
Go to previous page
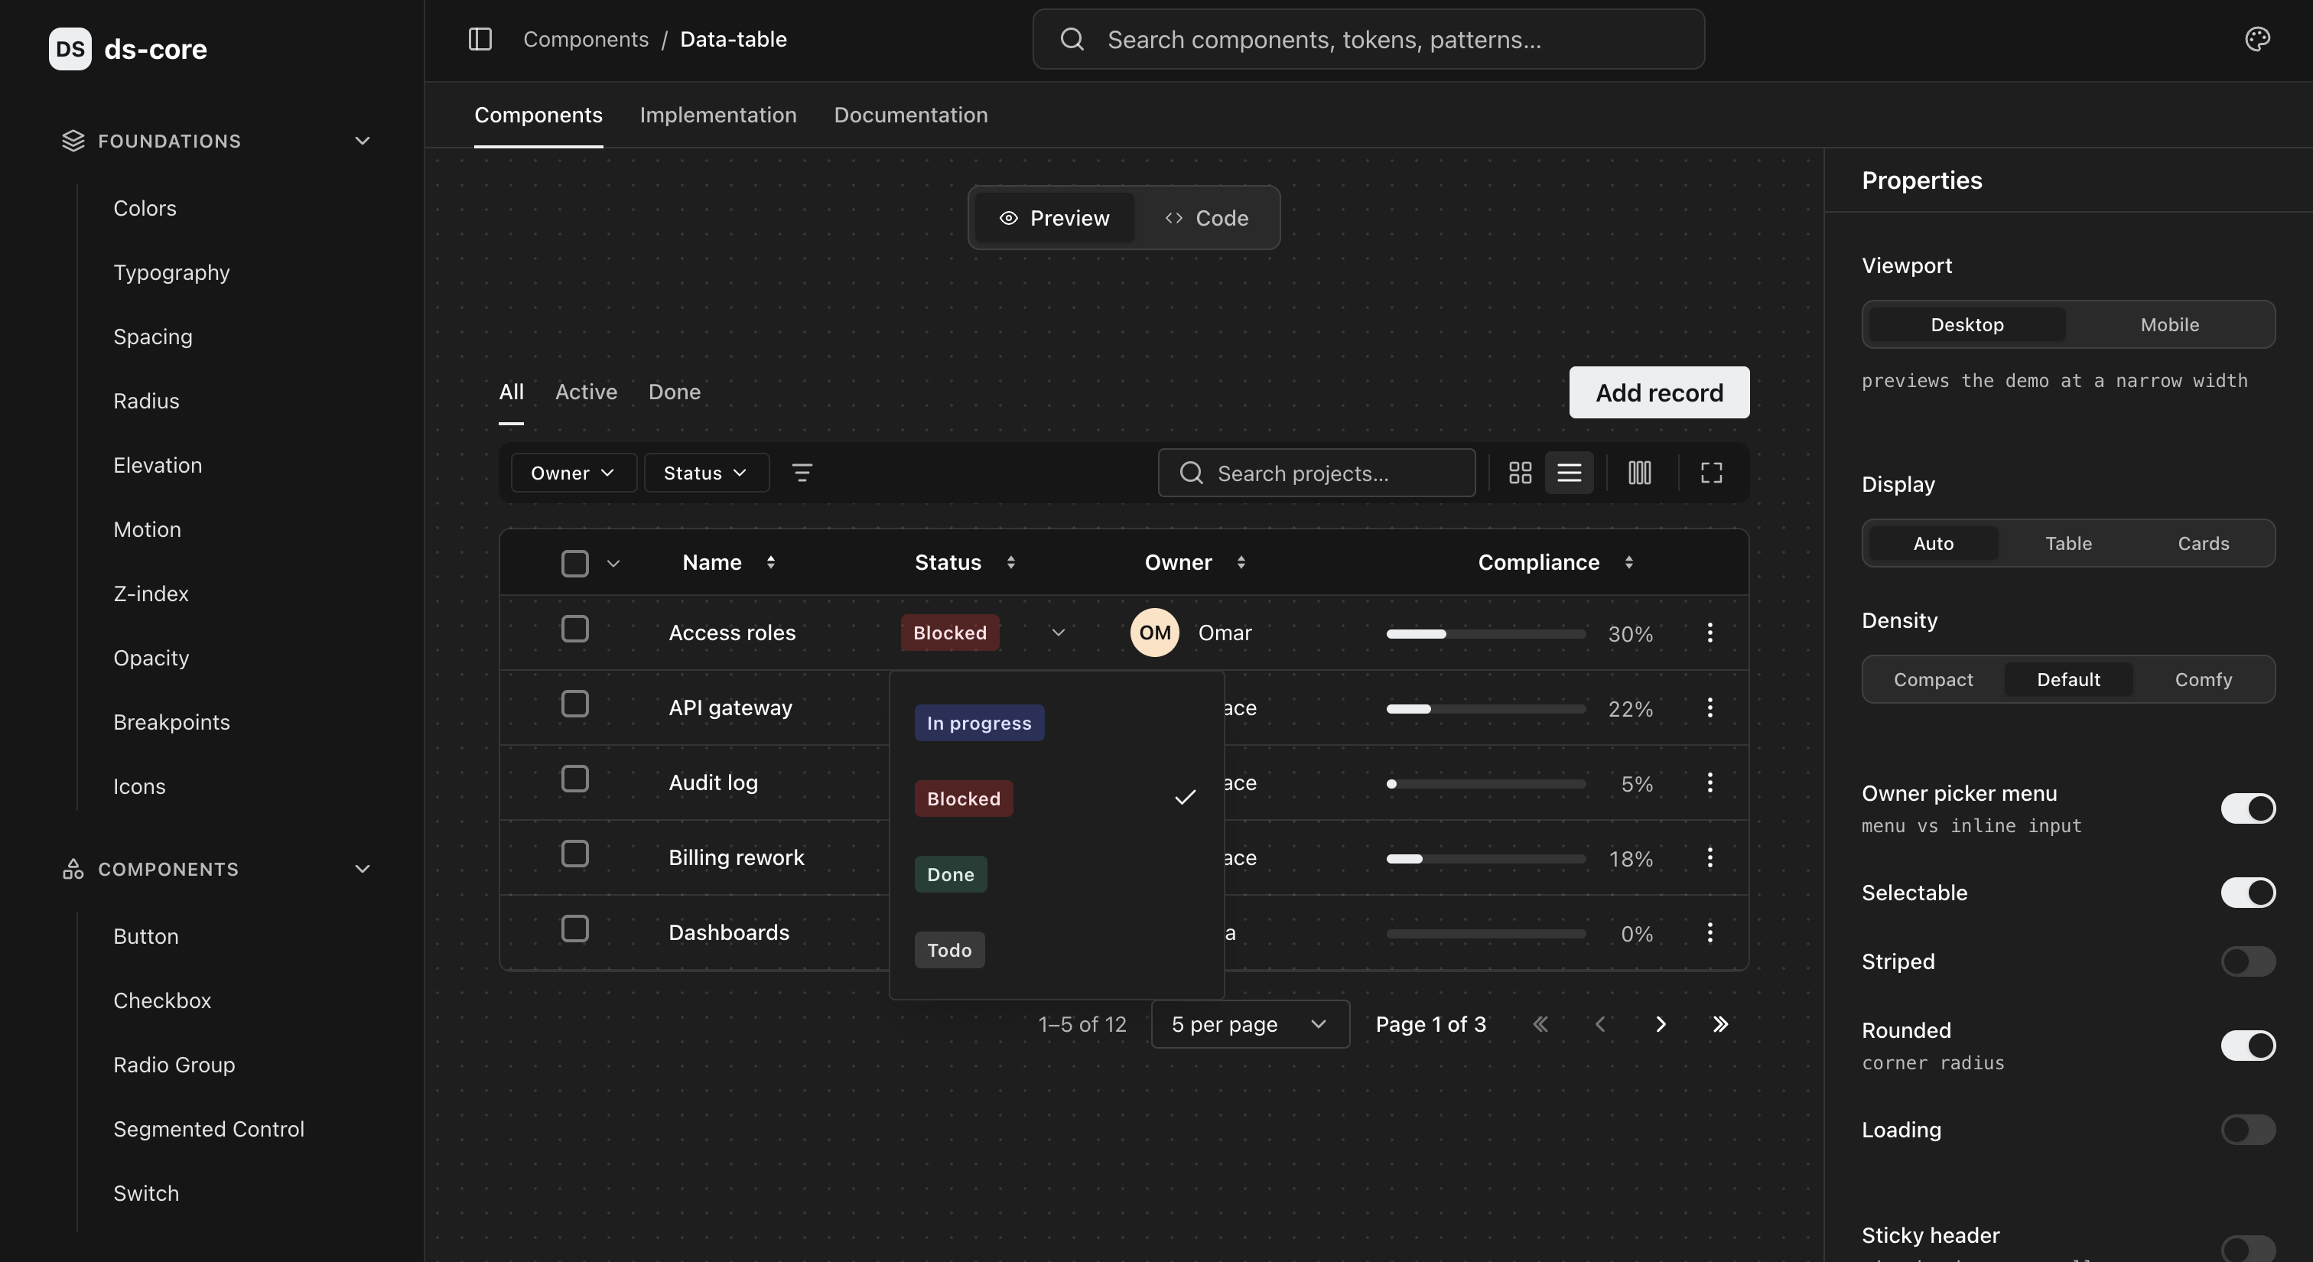click(1600, 1024)
